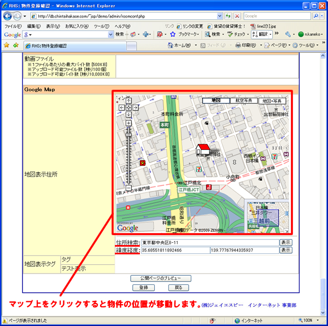Image resolution: width=328 pixels, height=326 pixels.
Task: Switch map to 航空写真 satellite view
Action: (x=243, y=101)
